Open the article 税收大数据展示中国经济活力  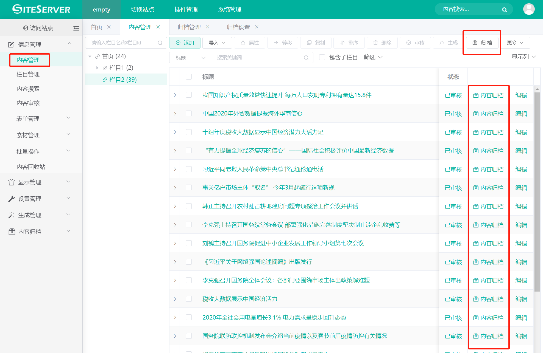pos(240,299)
